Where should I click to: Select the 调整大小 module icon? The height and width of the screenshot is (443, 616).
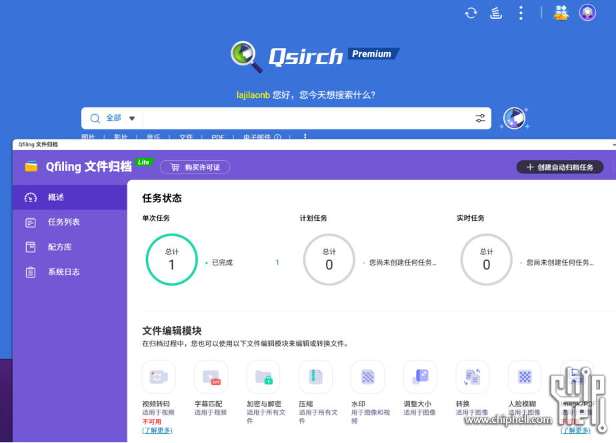coord(420,377)
